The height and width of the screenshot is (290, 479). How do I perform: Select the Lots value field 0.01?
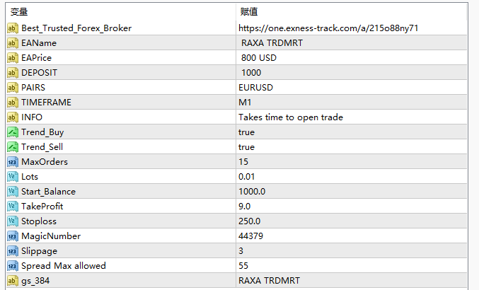click(248, 177)
